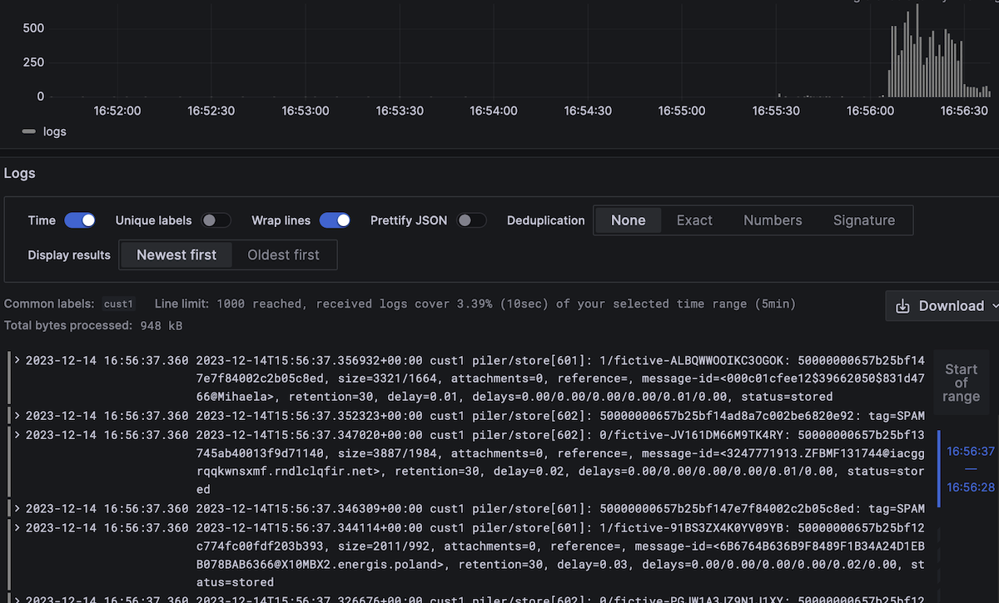Expand the piler/store[602] tag=SPAM log row
The width and height of the screenshot is (999, 603).
(x=17, y=416)
